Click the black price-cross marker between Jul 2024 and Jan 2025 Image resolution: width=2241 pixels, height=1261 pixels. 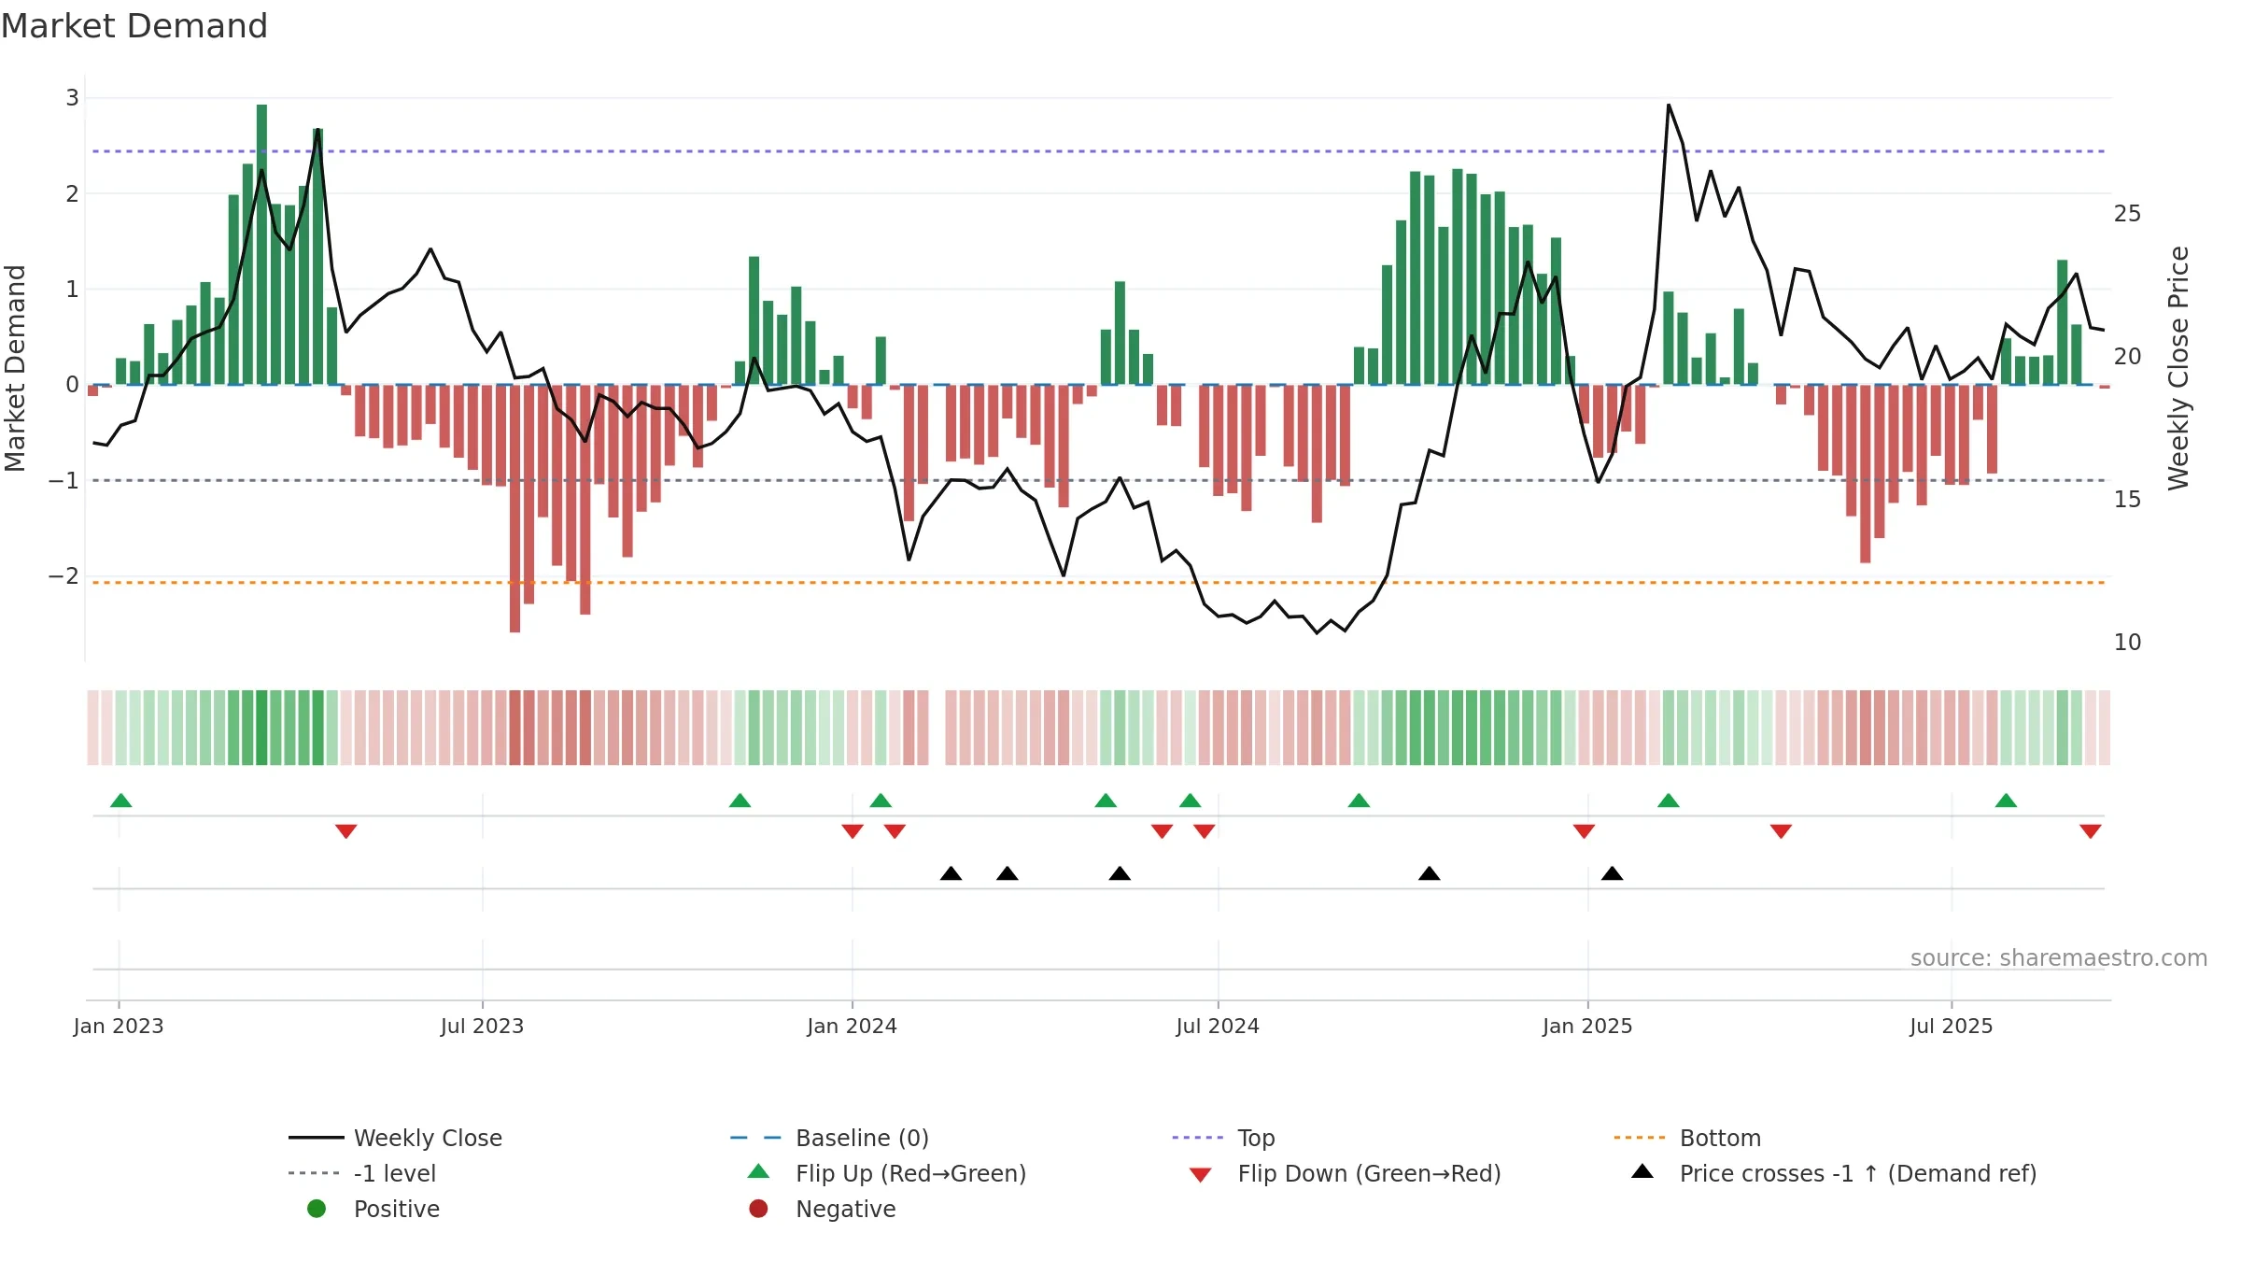pos(1429,873)
